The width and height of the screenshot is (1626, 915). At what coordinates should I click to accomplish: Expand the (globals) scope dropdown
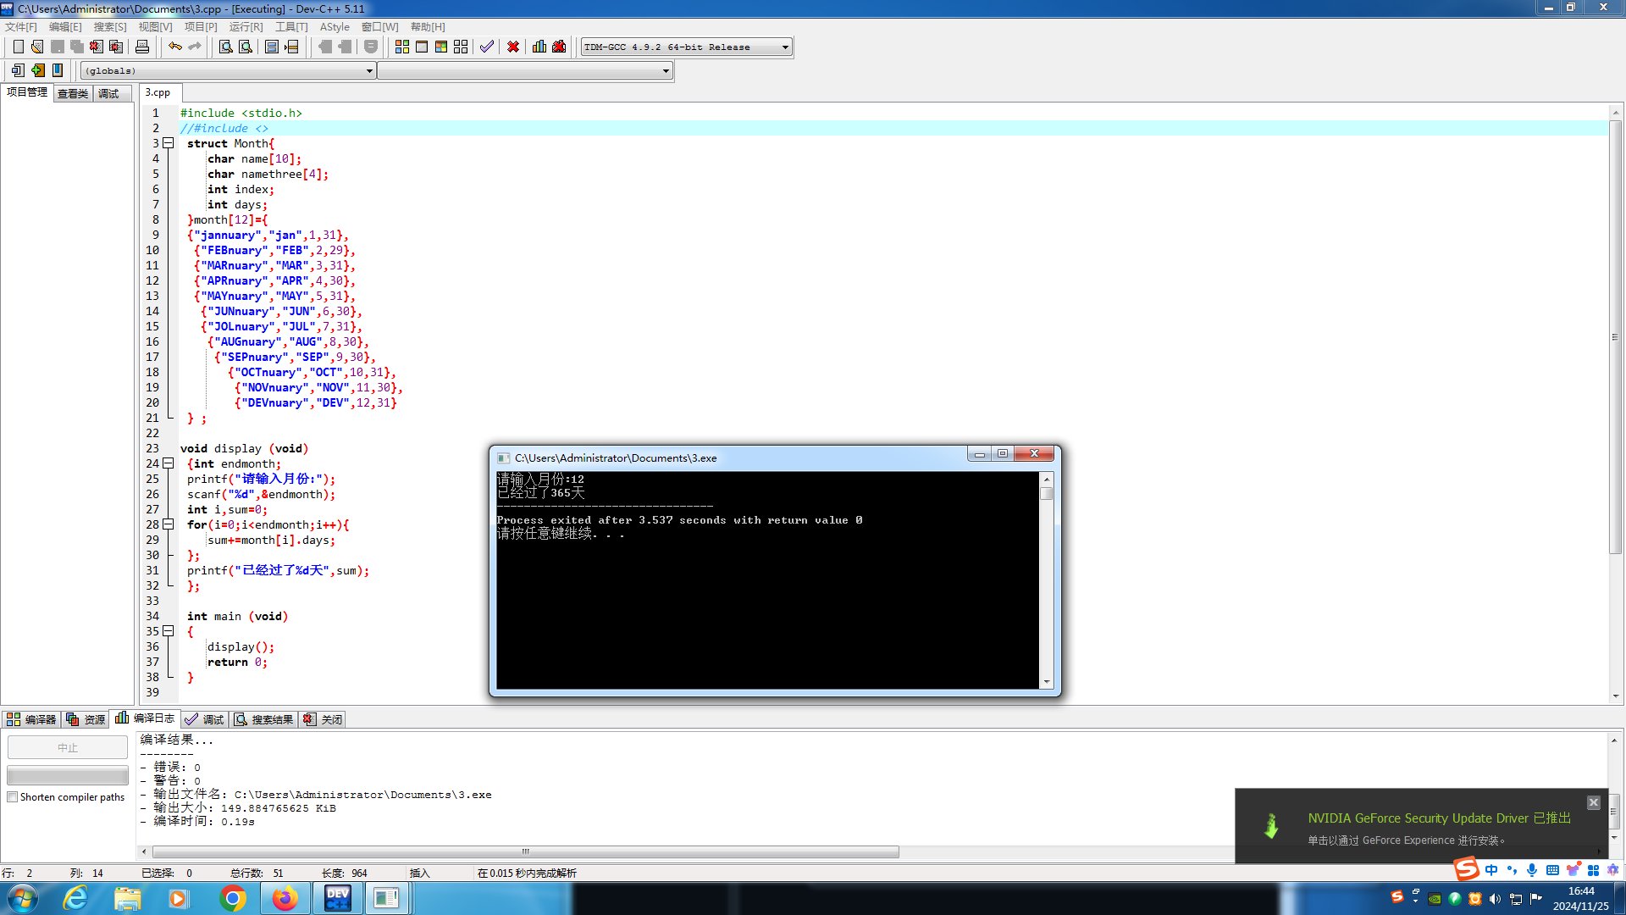coord(369,71)
